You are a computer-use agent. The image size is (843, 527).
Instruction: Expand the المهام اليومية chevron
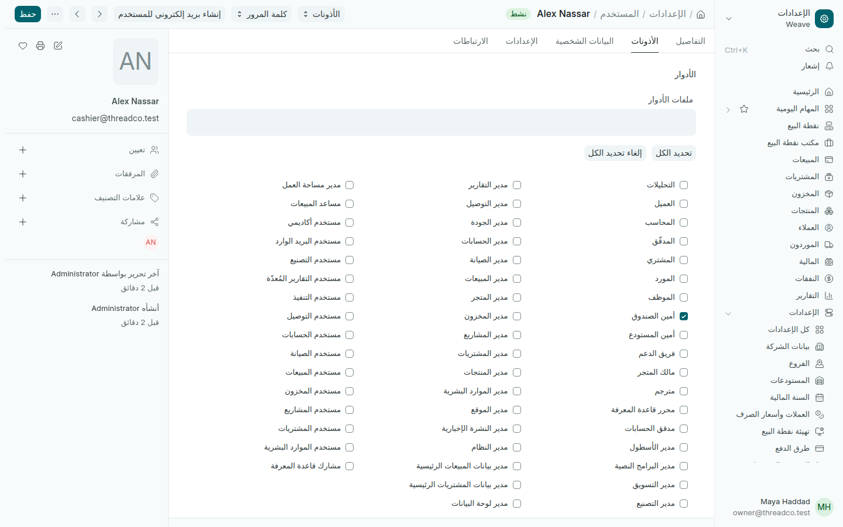pyautogui.click(x=728, y=109)
